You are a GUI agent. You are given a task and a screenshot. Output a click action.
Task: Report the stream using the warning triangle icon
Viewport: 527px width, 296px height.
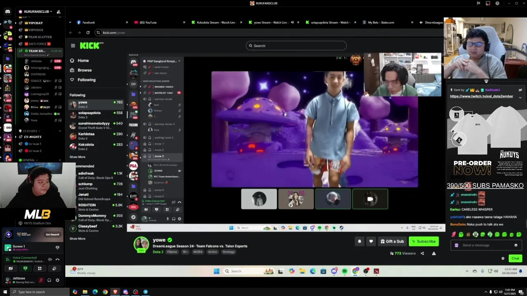(x=434, y=253)
